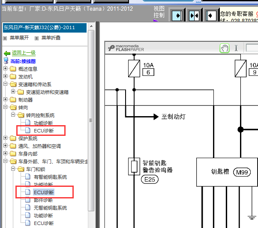Expand the 概述信息 folder
Viewport: 258px width, 228px height.
click(6, 68)
